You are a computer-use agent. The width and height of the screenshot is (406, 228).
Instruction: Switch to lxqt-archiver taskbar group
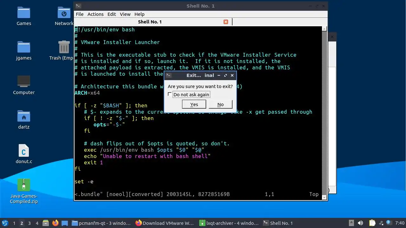(229, 223)
